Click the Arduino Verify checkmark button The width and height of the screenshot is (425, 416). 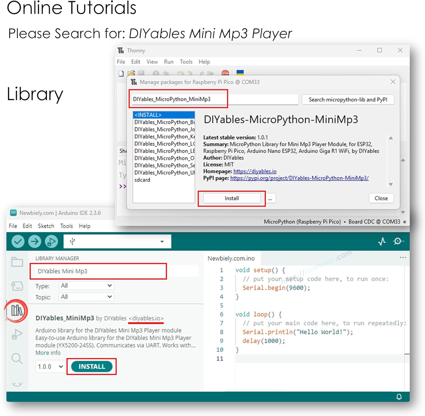click(x=18, y=242)
